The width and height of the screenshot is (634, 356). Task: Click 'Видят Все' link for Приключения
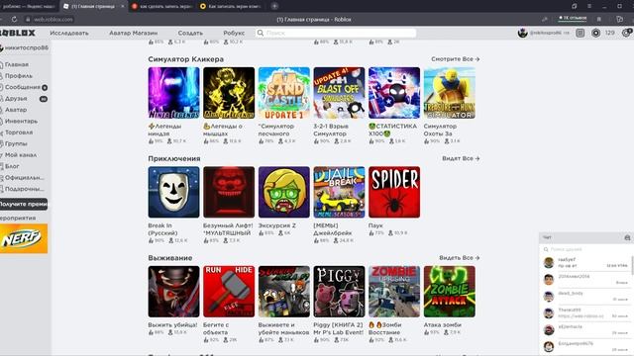(461, 158)
